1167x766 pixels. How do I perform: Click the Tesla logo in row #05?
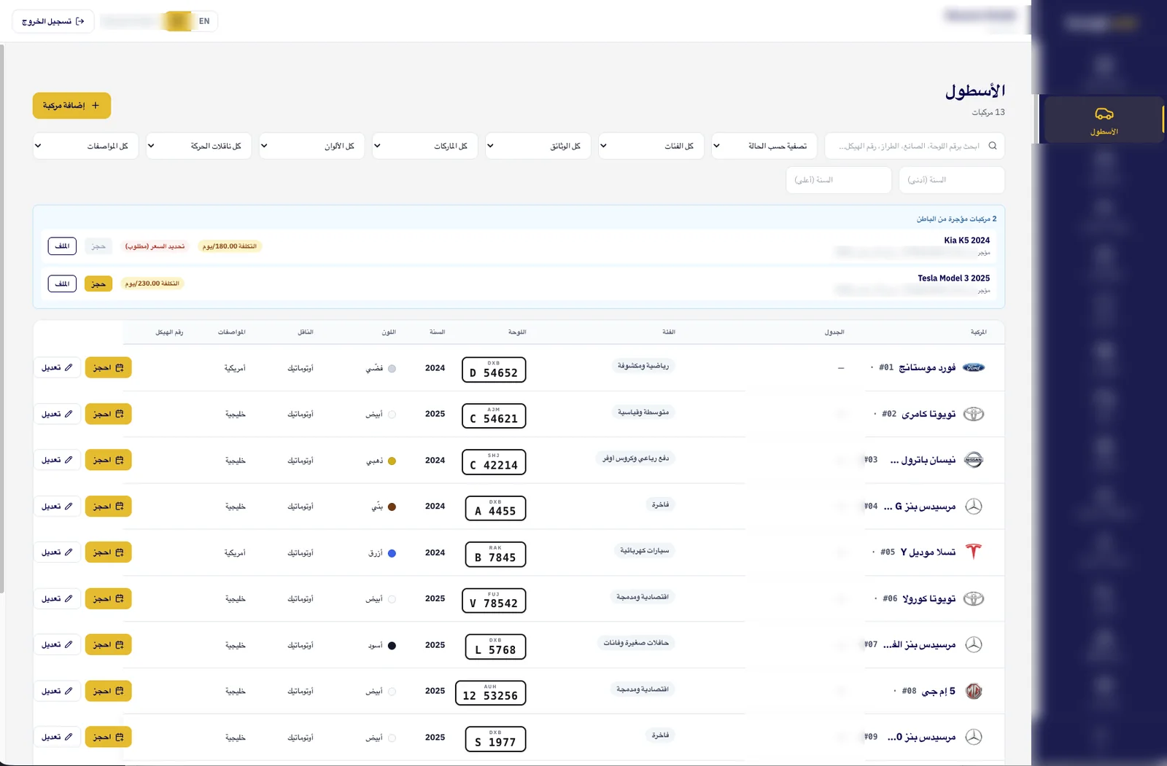(x=974, y=552)
